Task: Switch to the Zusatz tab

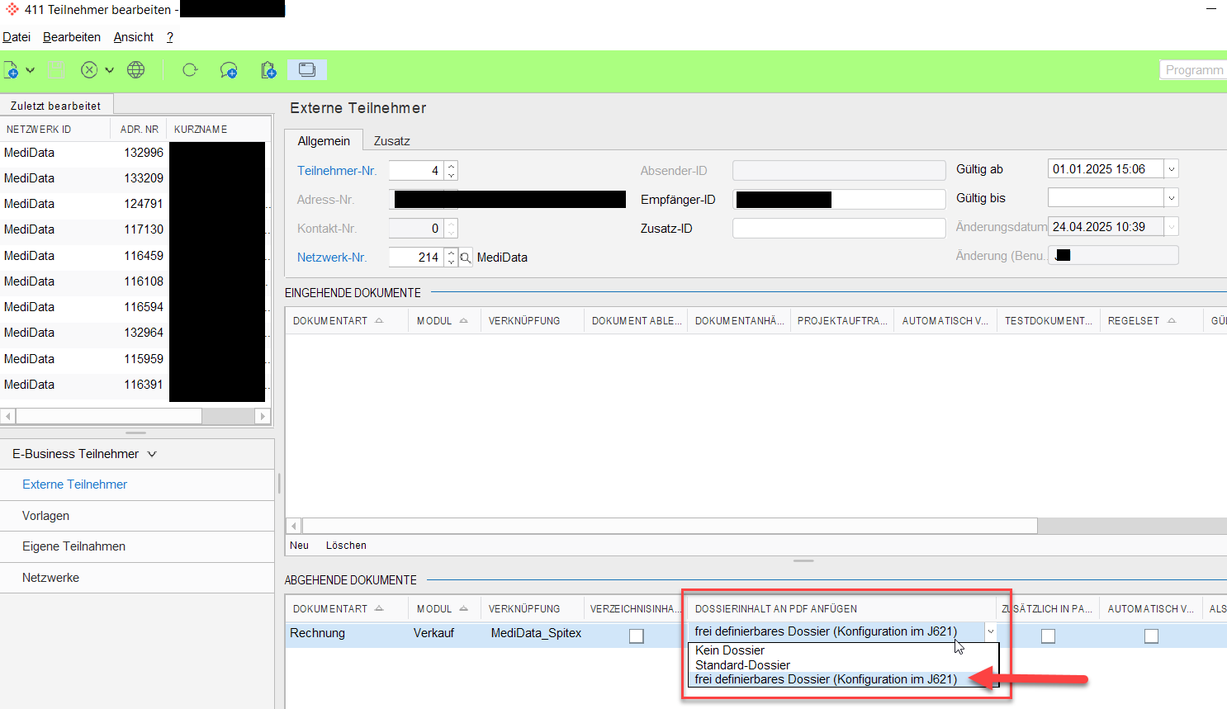Action: pyautogui.click(x=391, y=141)
